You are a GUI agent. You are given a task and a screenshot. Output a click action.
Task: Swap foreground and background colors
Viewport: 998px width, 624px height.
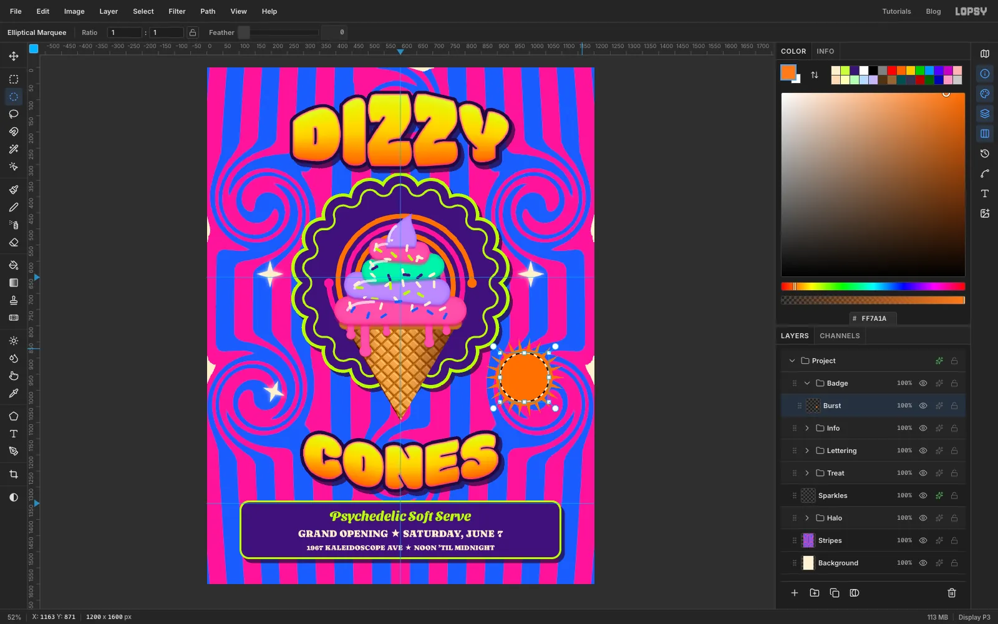pos(815,75)
